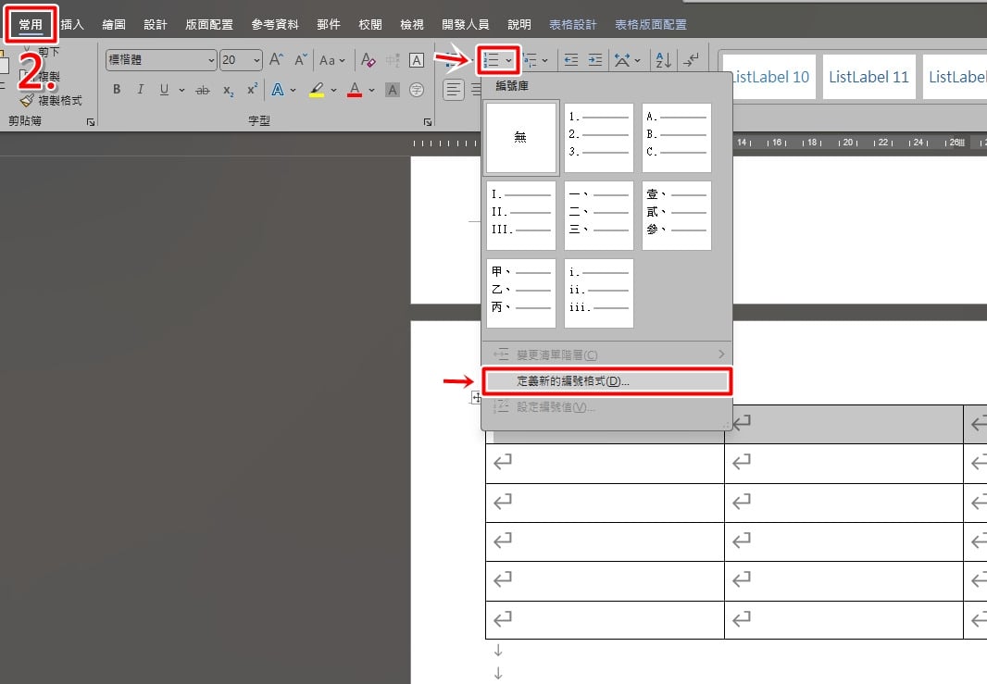Expand the highlight color dropdown arrow
987x684 pixels.
coord(333,90)
